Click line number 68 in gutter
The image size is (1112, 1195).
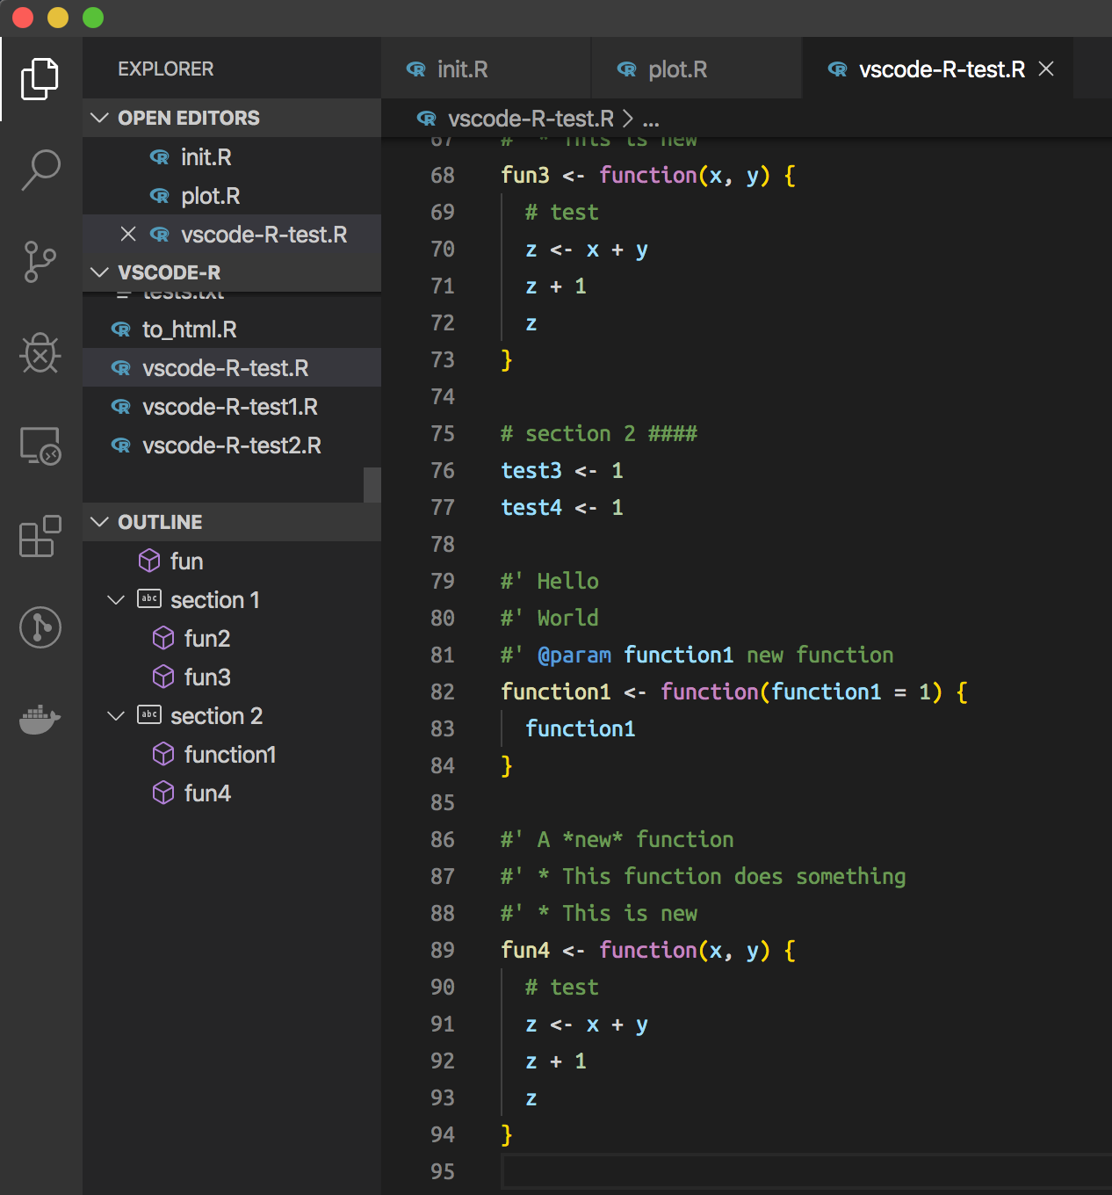[x=443, y=175]
